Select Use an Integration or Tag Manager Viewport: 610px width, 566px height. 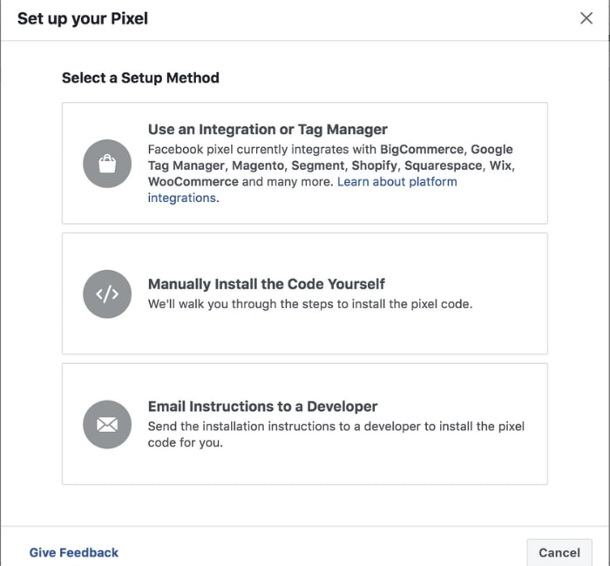268,130
